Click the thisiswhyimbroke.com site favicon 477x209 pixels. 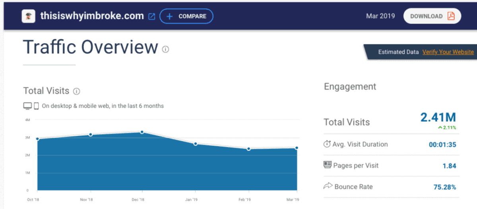click(29, 16)
